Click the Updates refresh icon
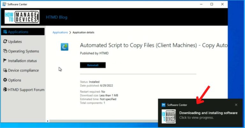Screen dimensions: 245x128 click(5, 41)
